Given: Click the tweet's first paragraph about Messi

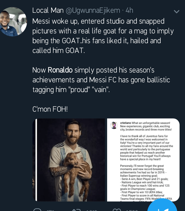Looking at the screenshot, I should coord(103,36).
